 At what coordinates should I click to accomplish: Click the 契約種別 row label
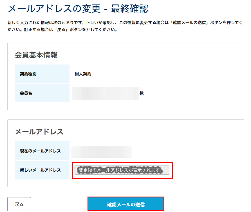click(28, 74)
